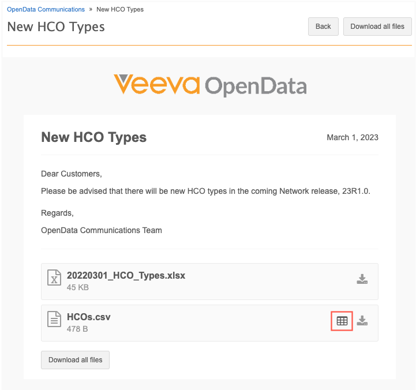Click the Dear Customers greeting text
Screen dimensions: 416x390
tap(71, 174)
